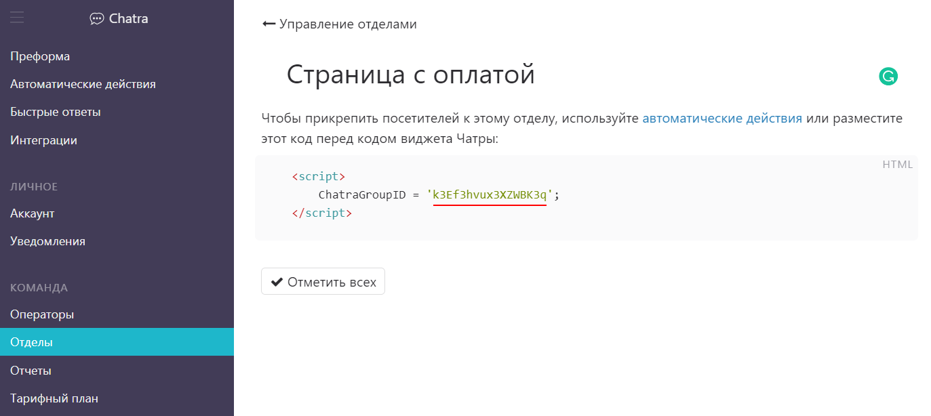
Task: Select Операторы under КОМАНДА
Action: (39, 314)
